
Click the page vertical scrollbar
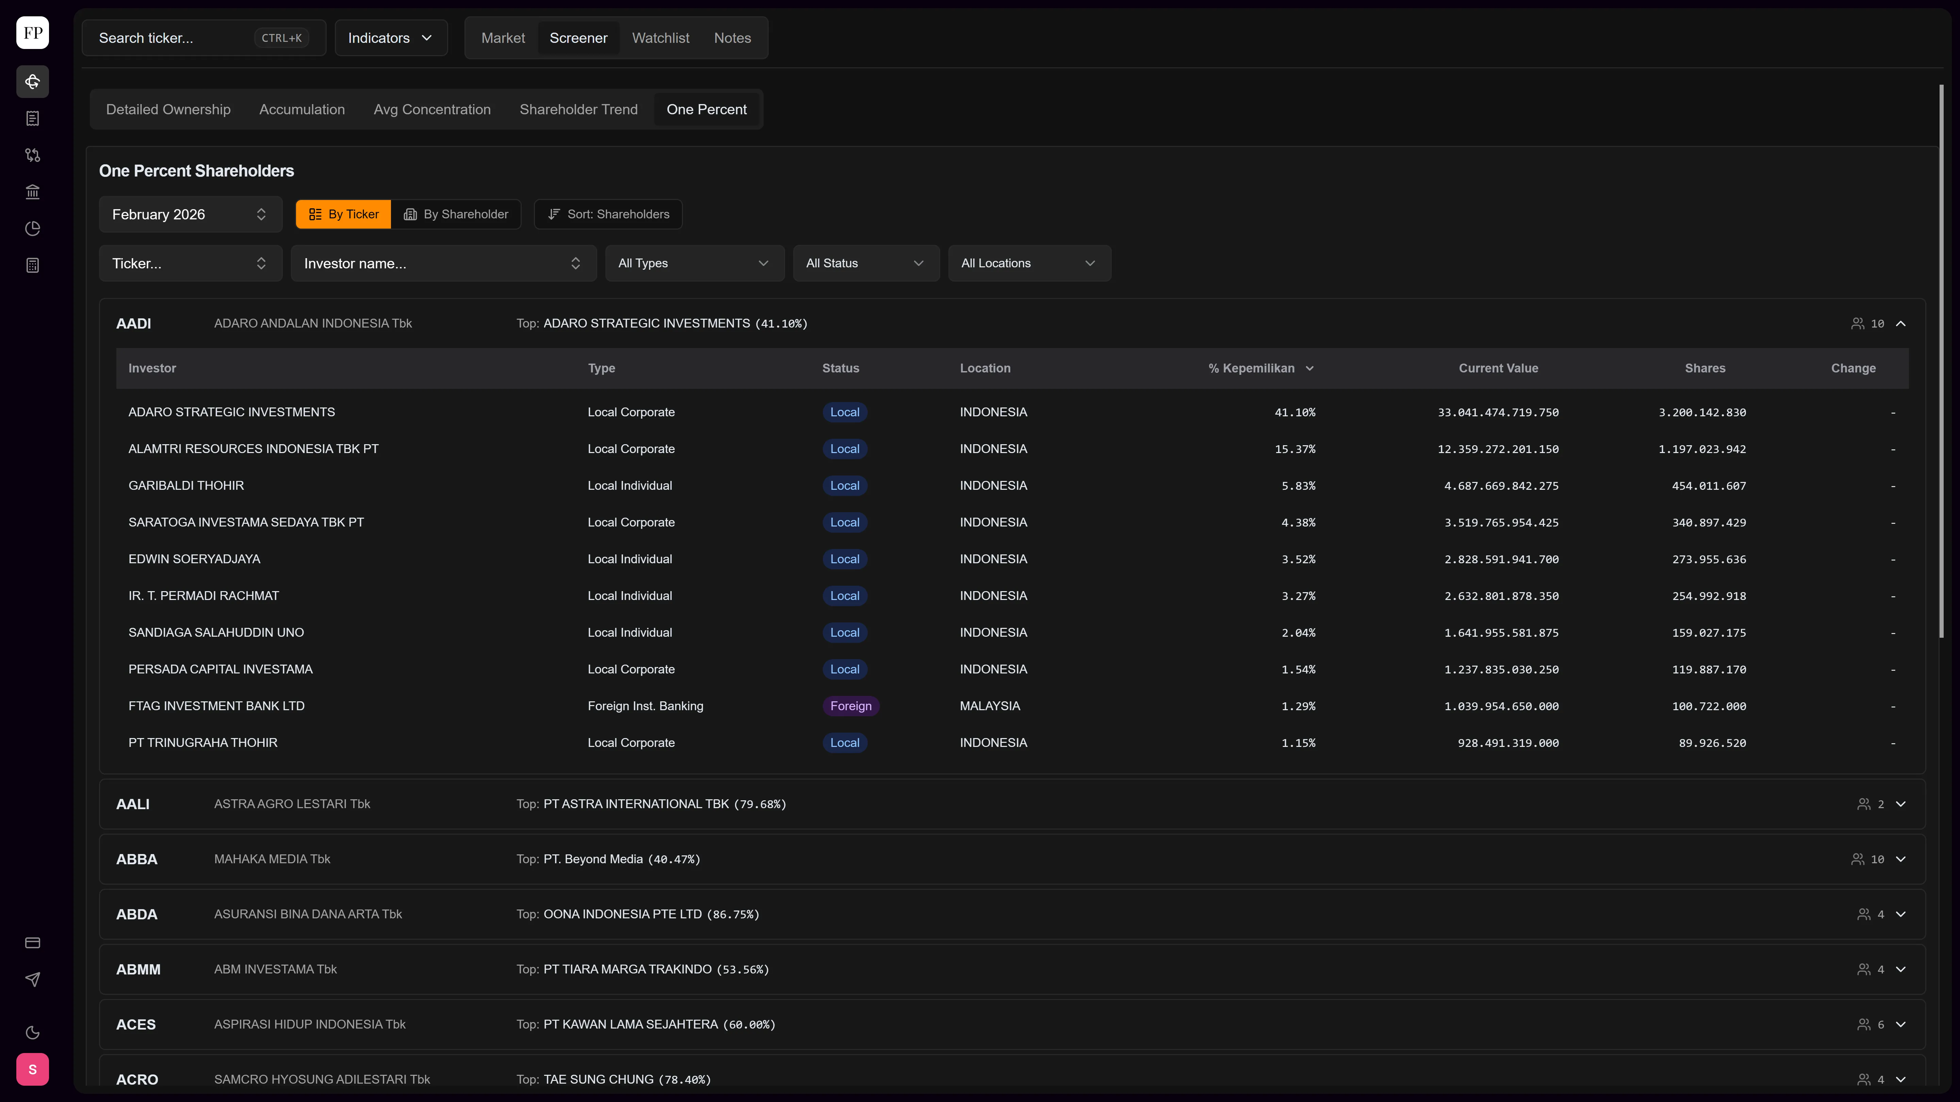[x=1941, y=361]
